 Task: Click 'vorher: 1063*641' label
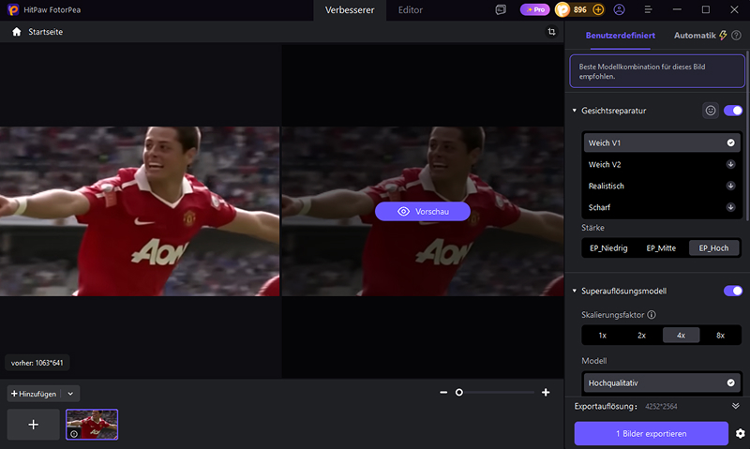[37, 363]
